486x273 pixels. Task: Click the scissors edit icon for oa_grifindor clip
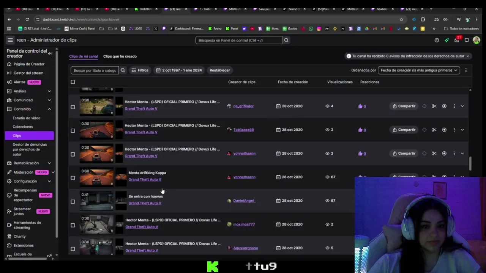(x=434, y=106)
